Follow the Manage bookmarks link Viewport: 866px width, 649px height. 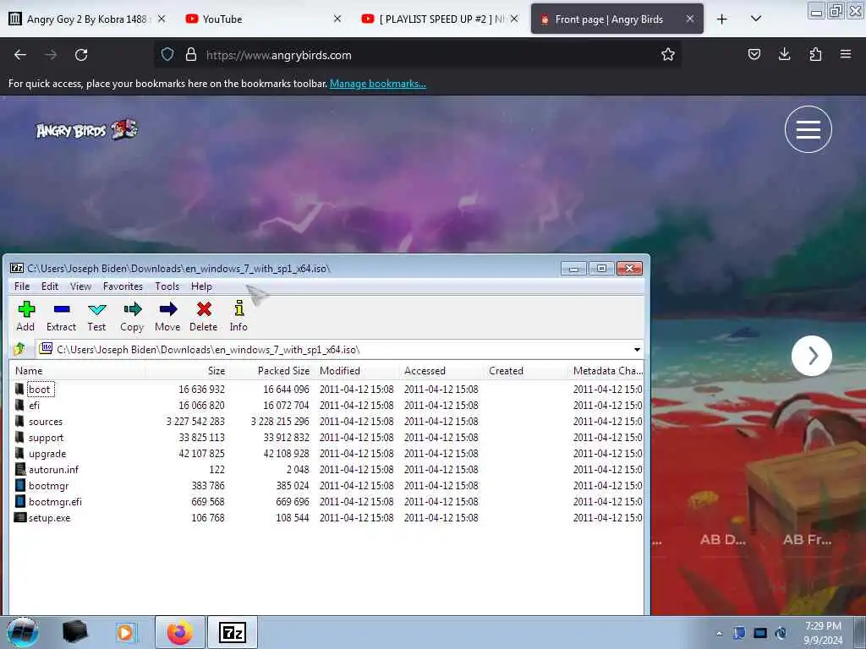click(378, 84)
